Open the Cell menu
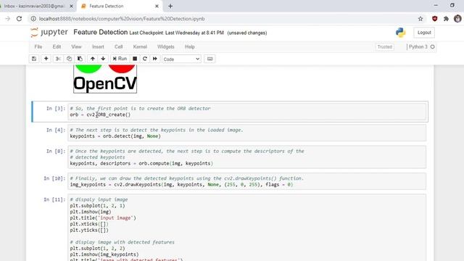Viewport: 464px width, 261px height. tap(118, 46)
